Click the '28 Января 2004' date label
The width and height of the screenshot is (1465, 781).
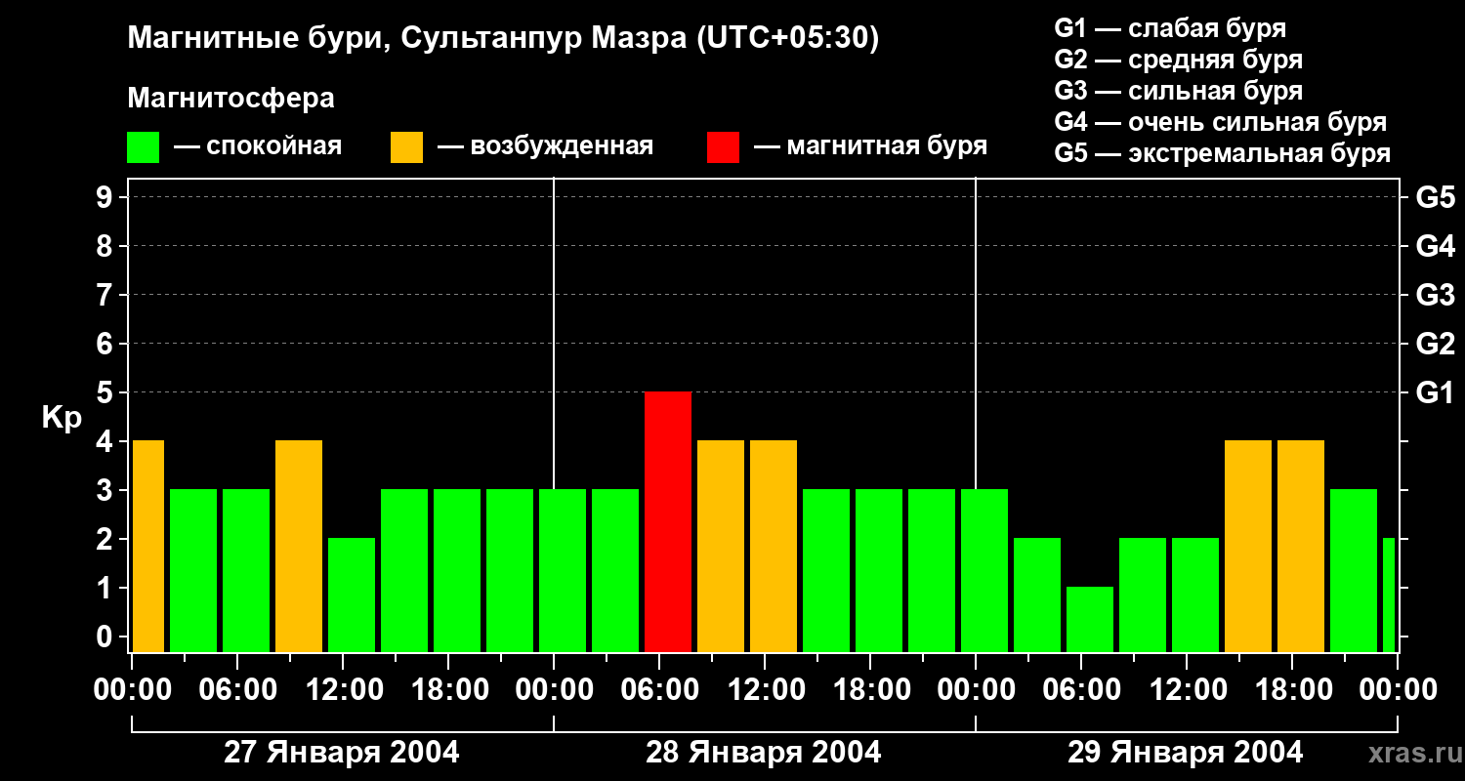pos(764,753)
